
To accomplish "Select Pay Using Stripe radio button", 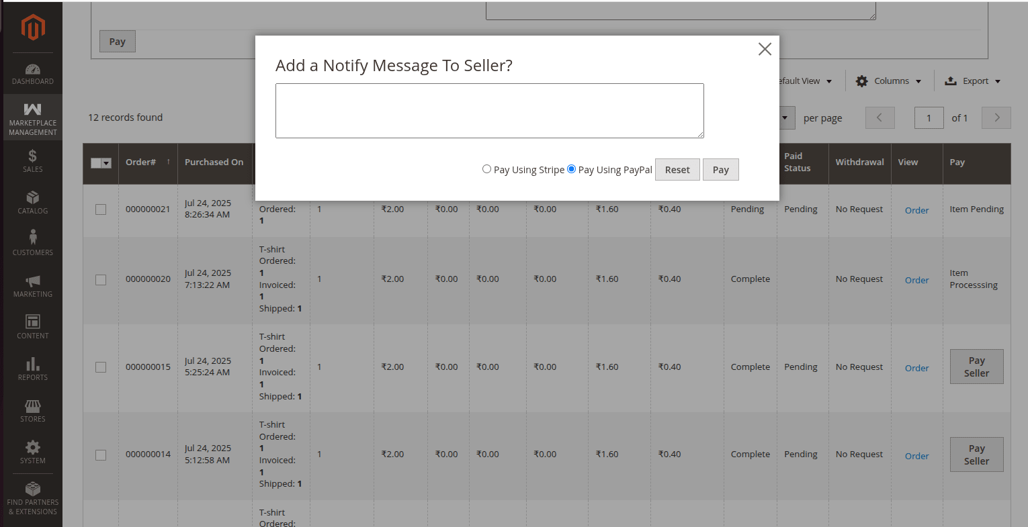I will tap(486, 169).
